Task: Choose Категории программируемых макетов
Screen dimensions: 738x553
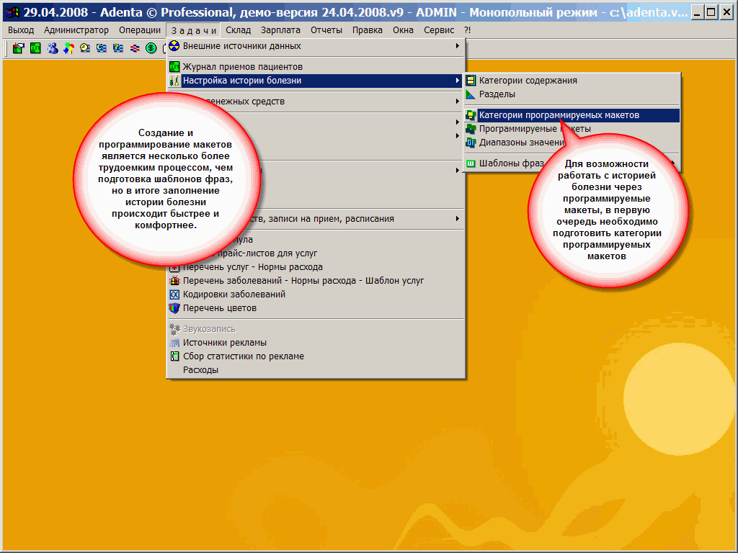Action: [x=559, y=115]
